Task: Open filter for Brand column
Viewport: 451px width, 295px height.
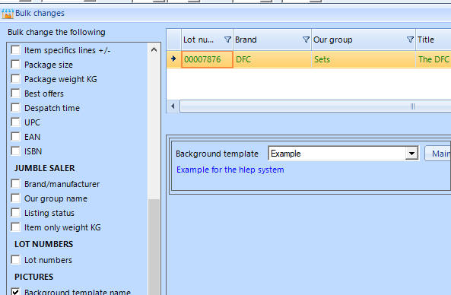Action: (306, 40)
